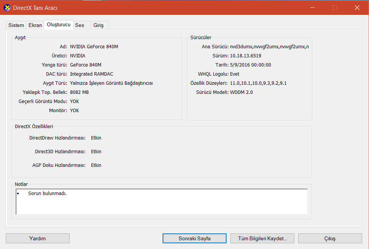
Task: Click the Monitör value 'YOK'
Action: (x=74, y=111)
